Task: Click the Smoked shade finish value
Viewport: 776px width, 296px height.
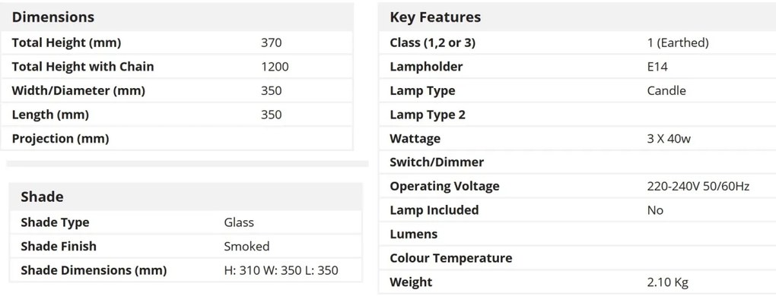Action: (x=247, y=246)
